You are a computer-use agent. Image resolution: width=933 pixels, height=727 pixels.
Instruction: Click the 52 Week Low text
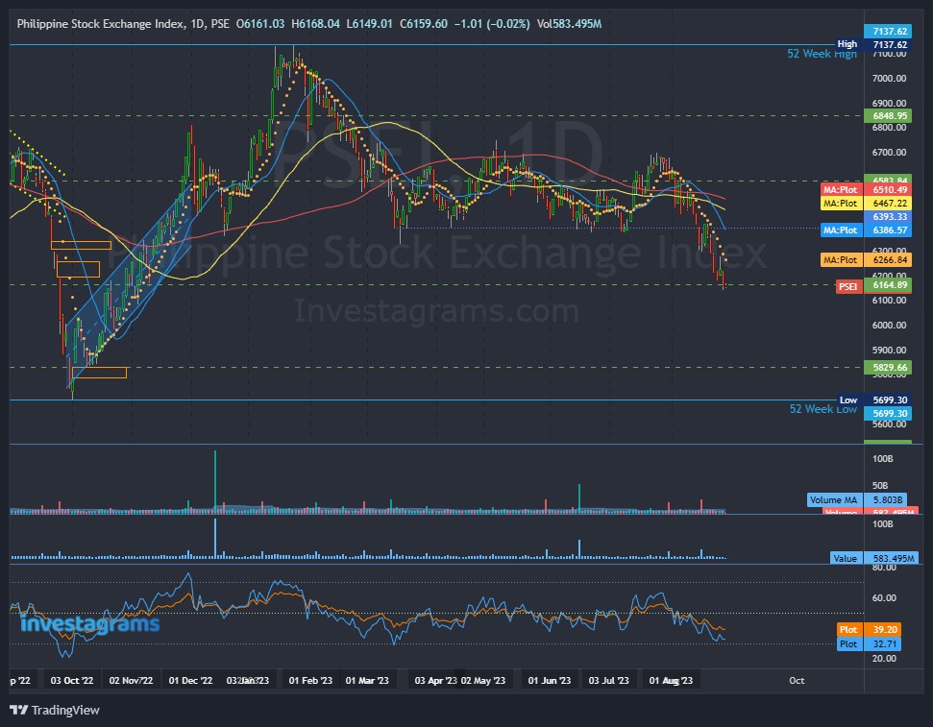pyautogui.click(x=823, y=409)
